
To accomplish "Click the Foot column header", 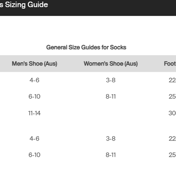I will (170, 63).
